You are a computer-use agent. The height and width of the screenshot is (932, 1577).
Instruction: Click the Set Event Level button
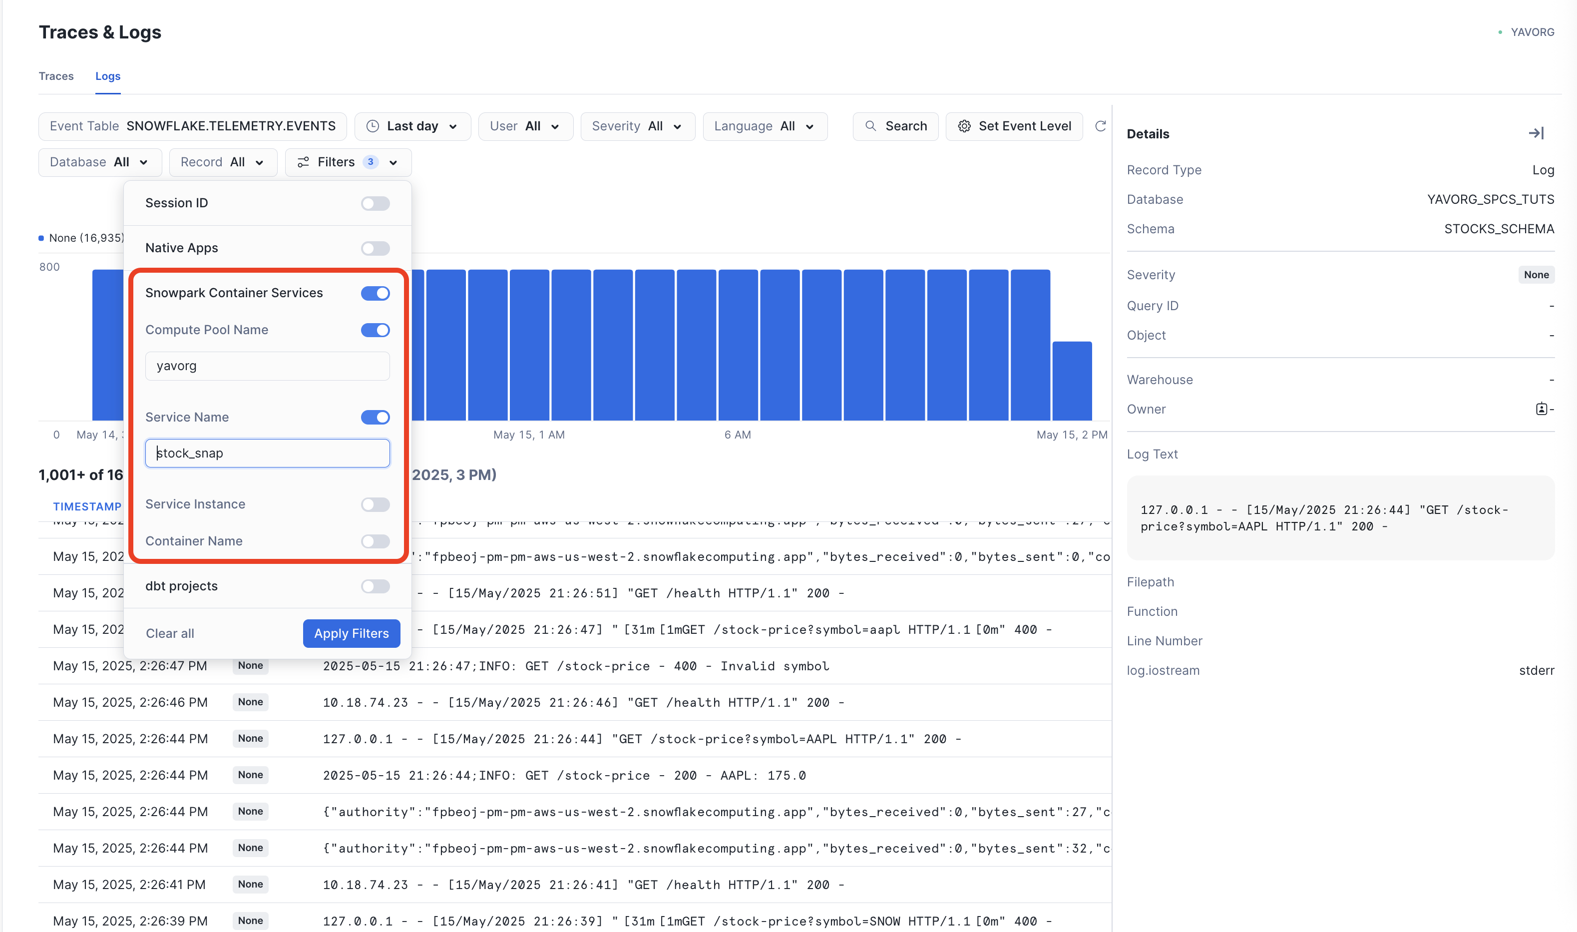(1014, 126)
